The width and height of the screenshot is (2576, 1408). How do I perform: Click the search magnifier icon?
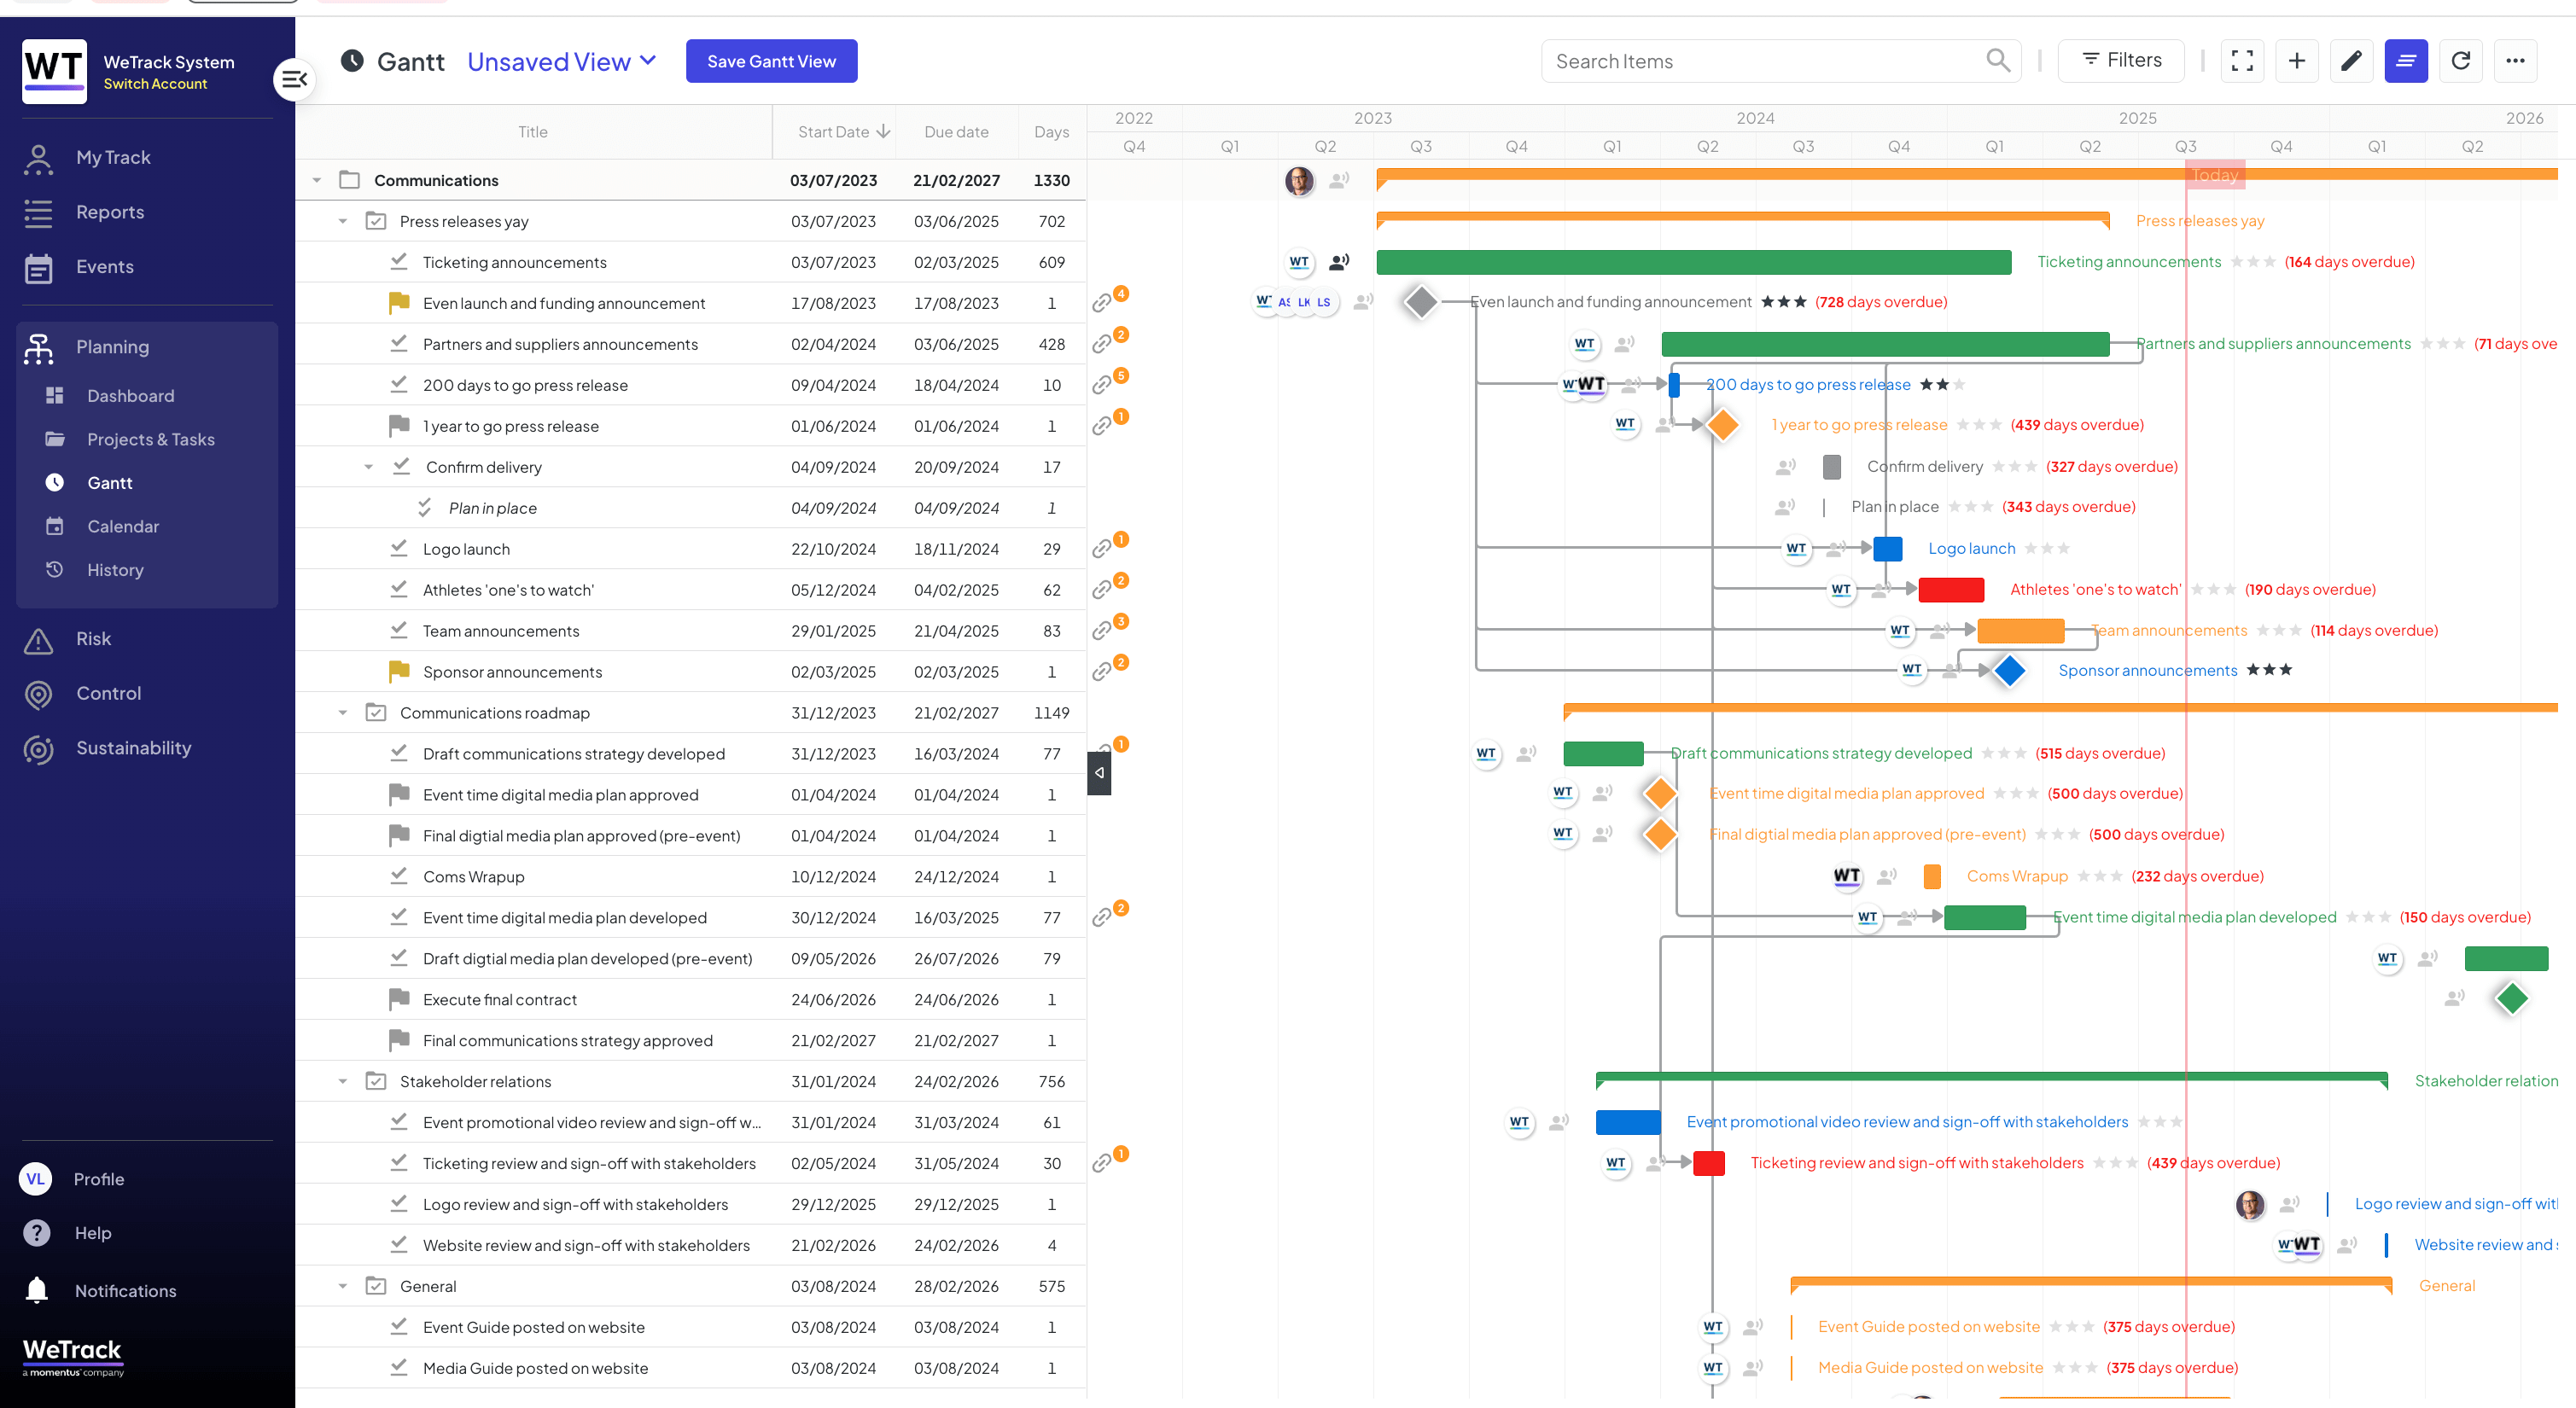(x=1997, y=60)
